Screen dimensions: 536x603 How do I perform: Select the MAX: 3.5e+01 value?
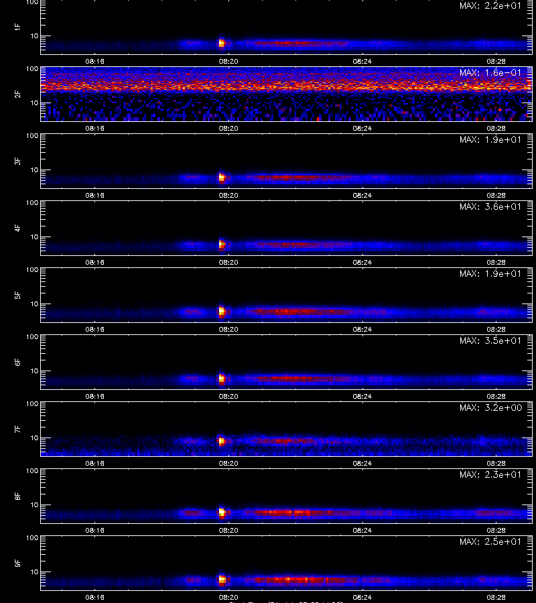490,340
